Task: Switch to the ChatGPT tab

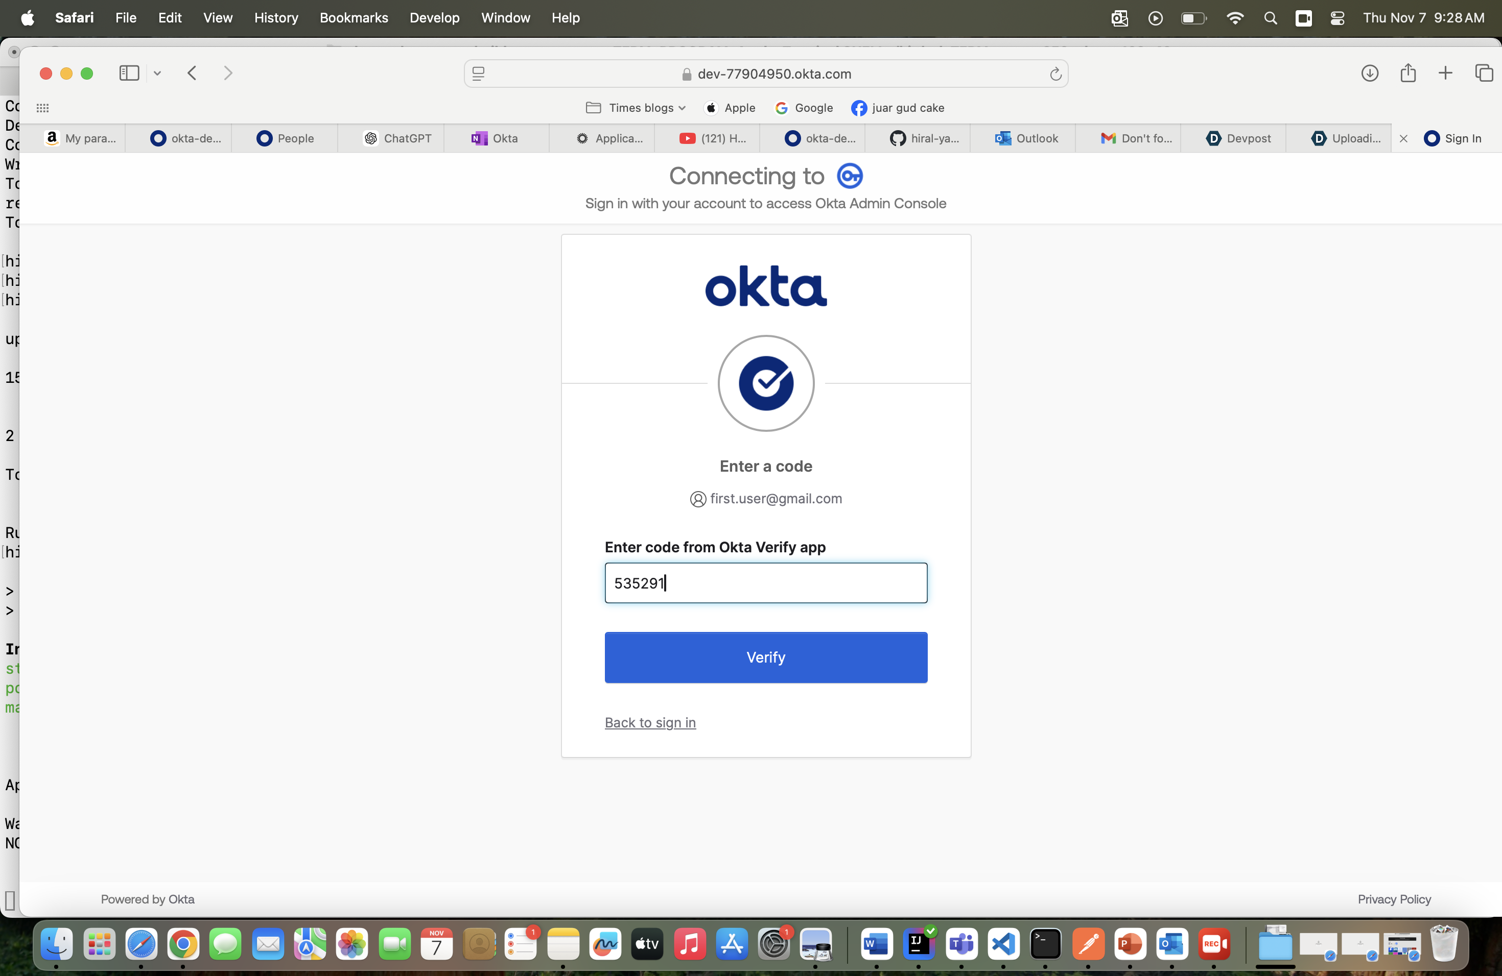Action: [397, 138]
